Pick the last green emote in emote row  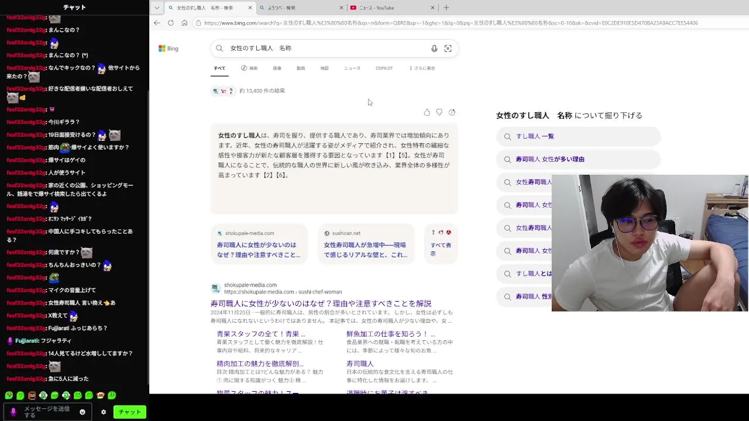tap(112, 396)
